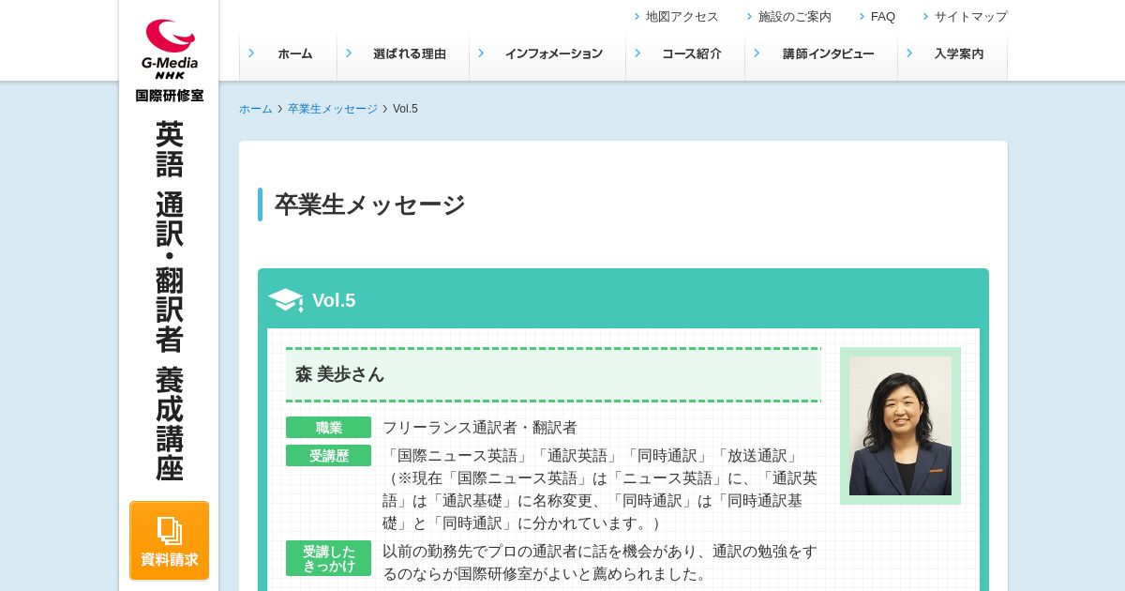Click the graduation cap icon beside Vol.5

pyautogui.click(x=285, y=300)
